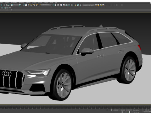This screenshot has height=113, width=151.
Task: Click the eye-shaped icon in second toolbar row
Action: point(10,8)
